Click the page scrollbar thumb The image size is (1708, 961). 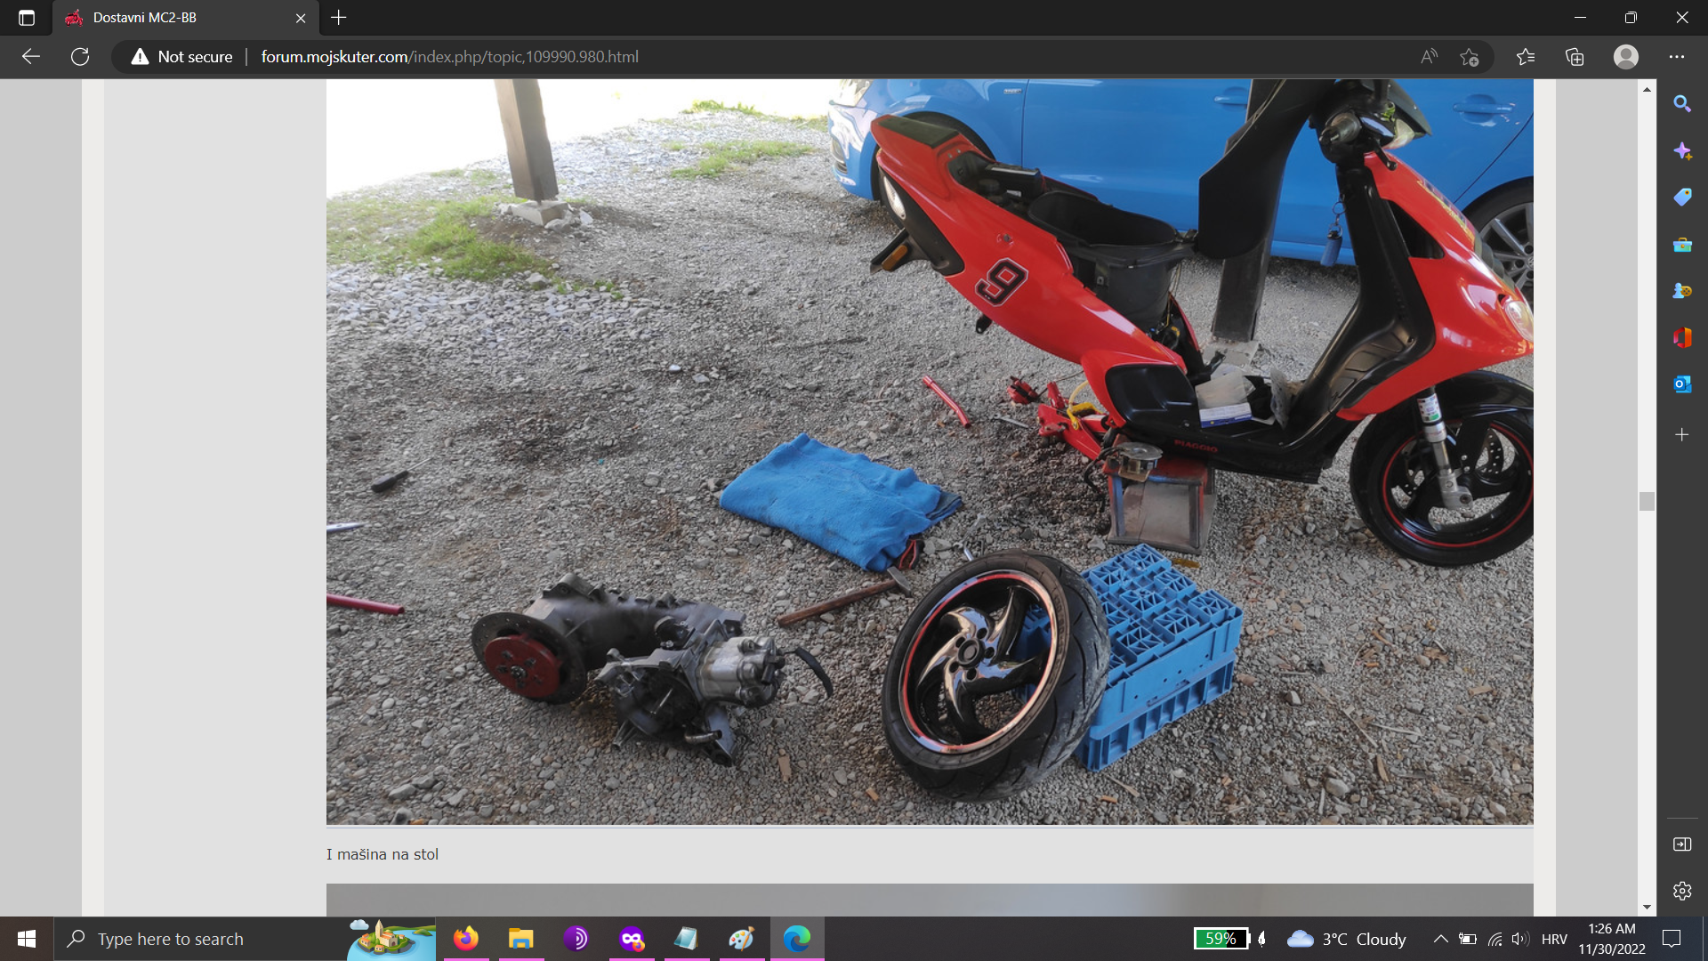(1647, 502)
